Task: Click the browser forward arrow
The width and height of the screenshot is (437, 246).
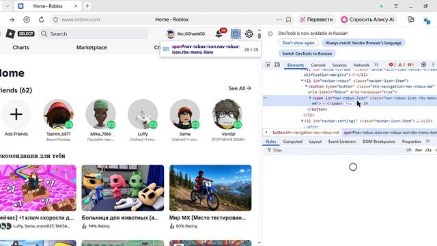Action: (x=12, y=20)
